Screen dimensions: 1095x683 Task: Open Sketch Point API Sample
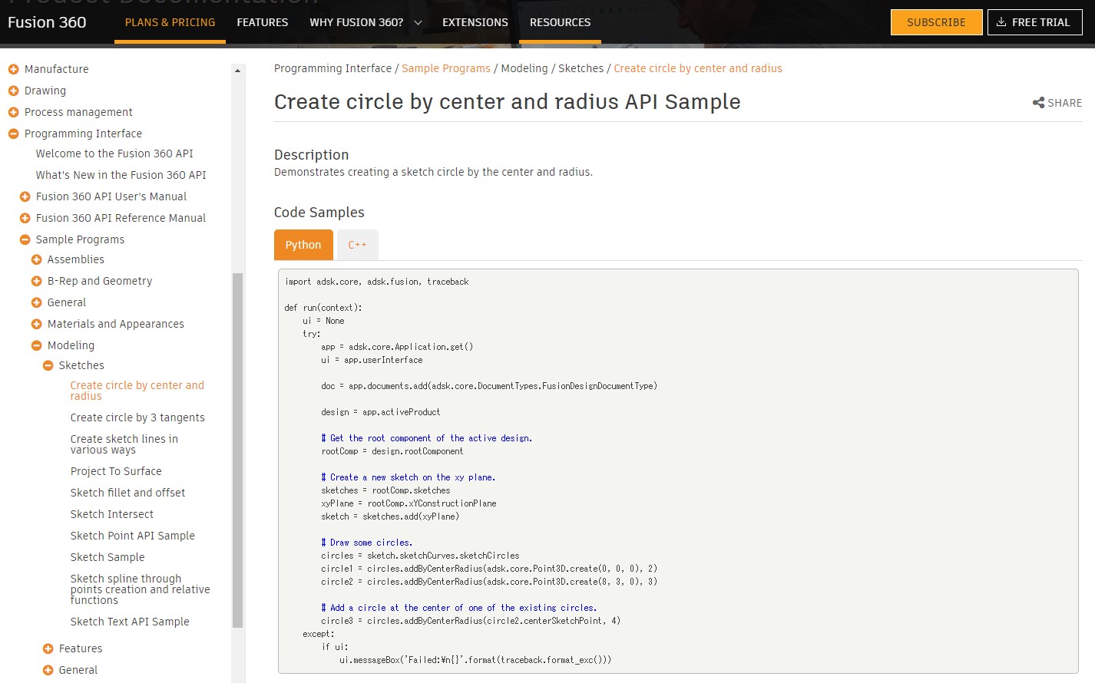coord(132,536)
